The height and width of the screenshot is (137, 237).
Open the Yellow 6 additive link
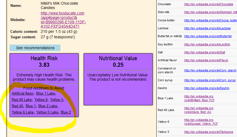coord(41,100)
